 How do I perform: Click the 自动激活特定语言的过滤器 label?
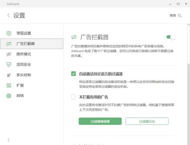[101, 74]
